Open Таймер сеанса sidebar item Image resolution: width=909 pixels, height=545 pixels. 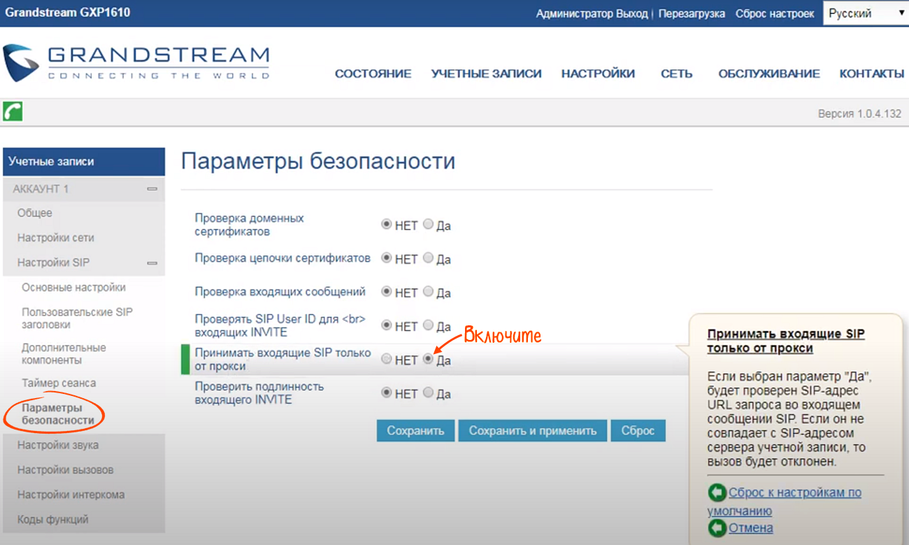click(x=59, y=383)
